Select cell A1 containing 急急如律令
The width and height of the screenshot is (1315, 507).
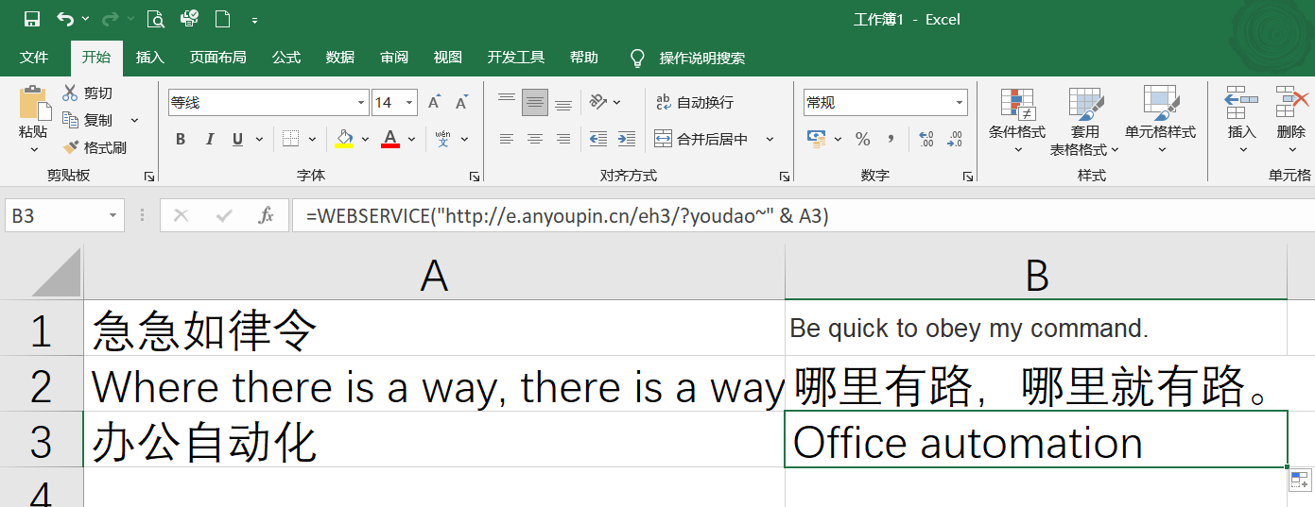[x=434, y=329]
